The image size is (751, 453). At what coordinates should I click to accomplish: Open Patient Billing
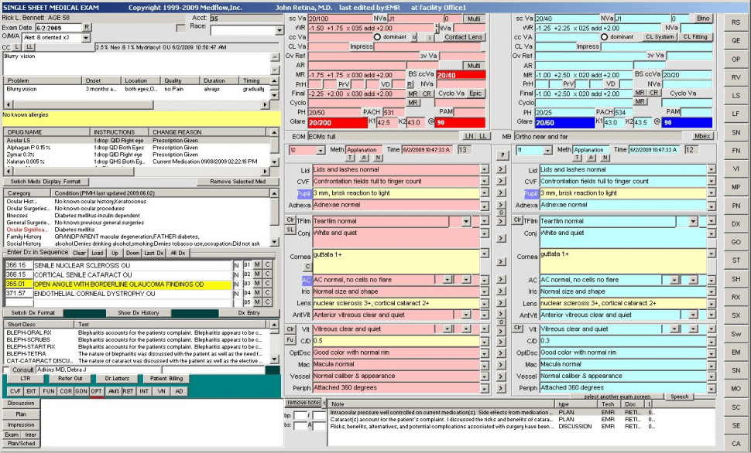pyautogui.click(x=166, y=378)
